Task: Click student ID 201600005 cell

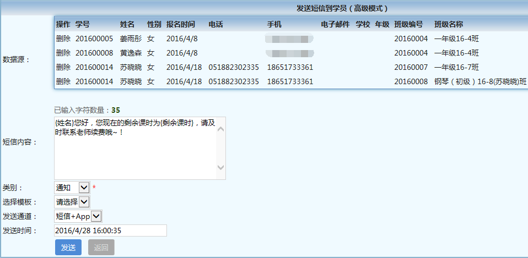Action: click(94, 39)
